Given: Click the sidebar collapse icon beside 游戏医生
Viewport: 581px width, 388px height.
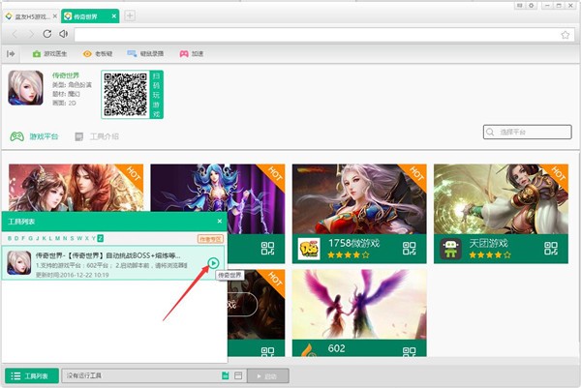Looking at the screenshot, I should coord(12,54).
